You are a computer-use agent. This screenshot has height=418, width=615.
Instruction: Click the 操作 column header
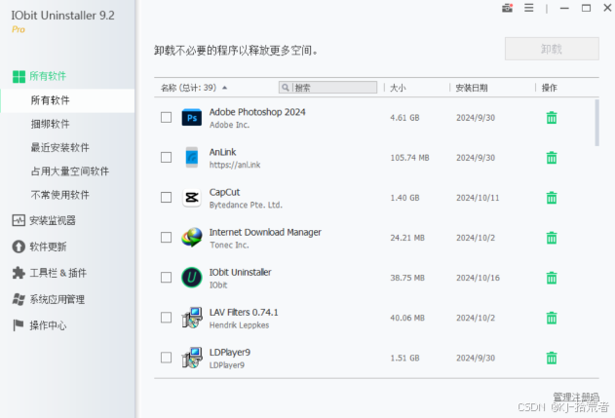click(549, 88)
